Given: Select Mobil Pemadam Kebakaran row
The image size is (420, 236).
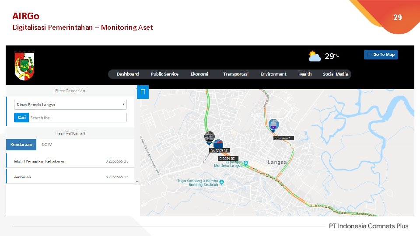Looking at the screenshot, I should click(70, 161).
